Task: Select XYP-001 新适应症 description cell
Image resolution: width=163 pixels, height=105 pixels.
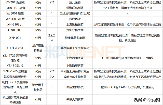Action: pos(127,38)
